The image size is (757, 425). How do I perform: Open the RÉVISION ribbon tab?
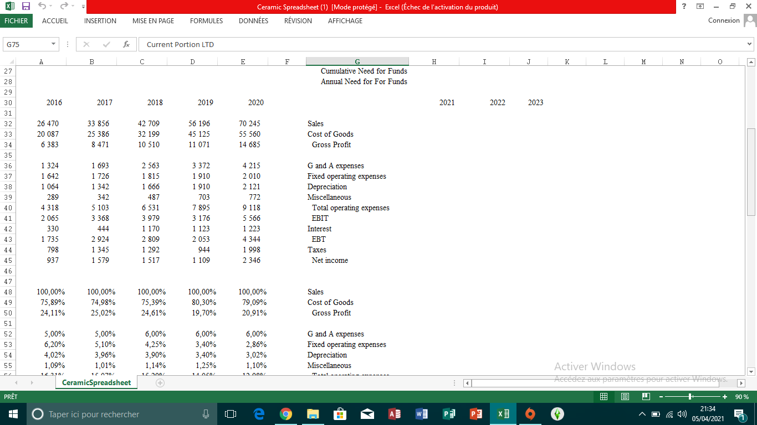click(x=298, y=20)
